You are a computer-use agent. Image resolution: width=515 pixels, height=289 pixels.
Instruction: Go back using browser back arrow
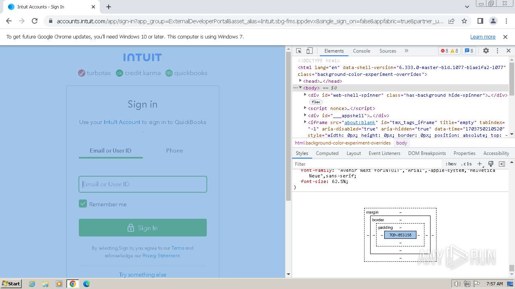[x=9, y=21]
